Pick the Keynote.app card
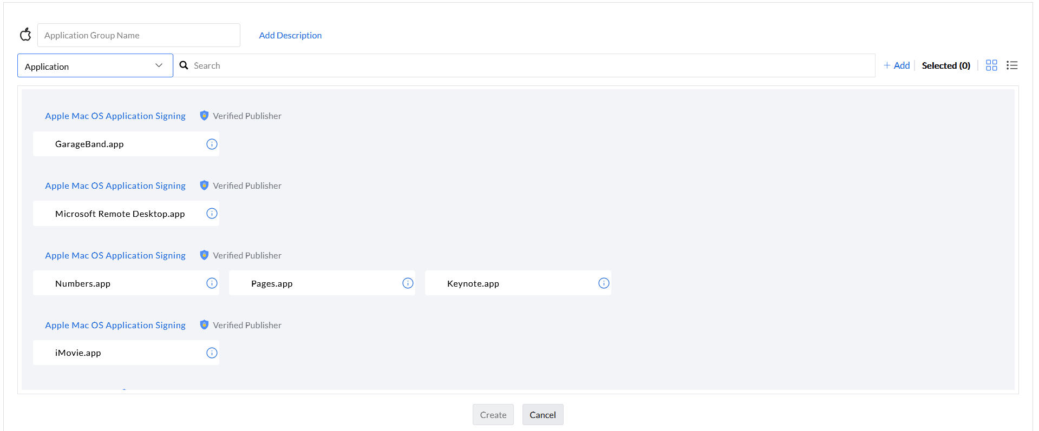 click(x=518, y=283)
